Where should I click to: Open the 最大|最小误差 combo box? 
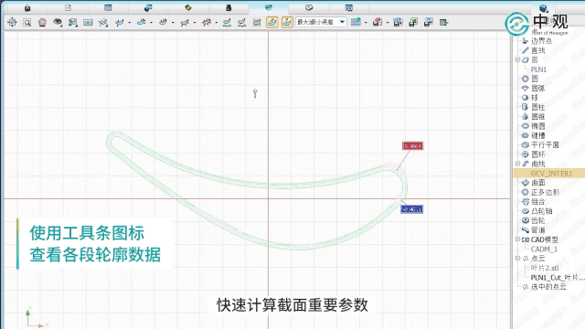(x=321, y=22)
